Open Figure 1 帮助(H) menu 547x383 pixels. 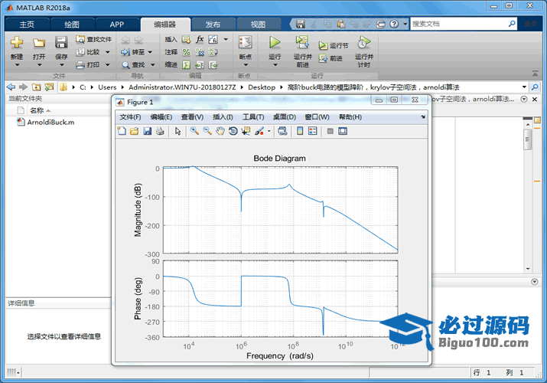(x=350, y=117)
